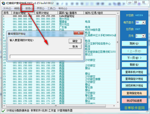150x114 pixels.
Task: Click 查询本机IP地址 button
Action: [134, 72]
